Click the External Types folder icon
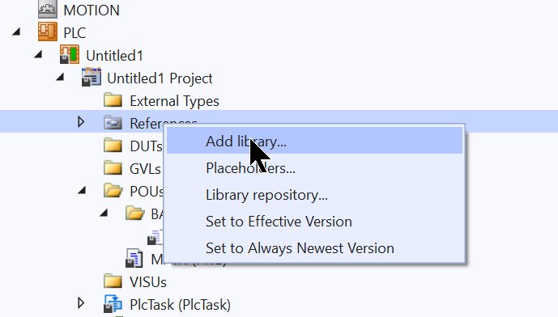This screenshot has height=317, width=558. pyautogui.click(x=113, y=100)
